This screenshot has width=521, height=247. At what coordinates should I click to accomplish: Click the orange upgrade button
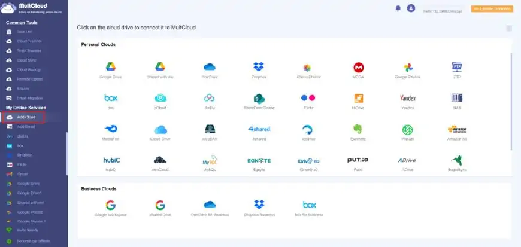pyautogui.click(x=492, y=9)
